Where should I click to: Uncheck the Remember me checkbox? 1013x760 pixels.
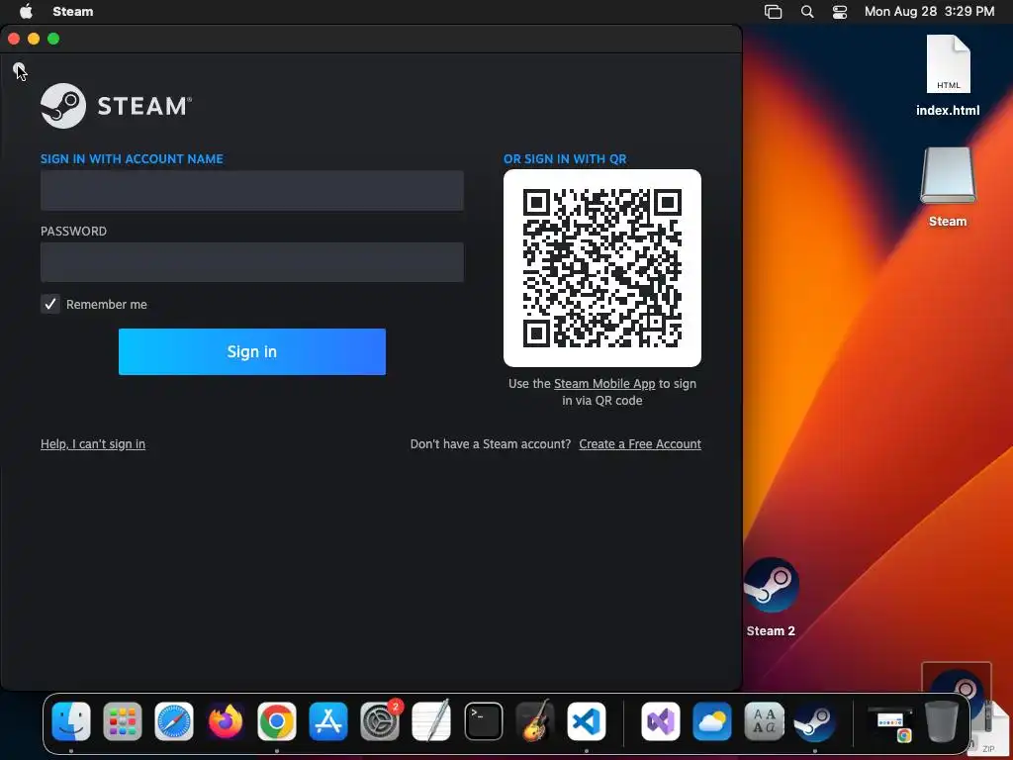(50, 304)
